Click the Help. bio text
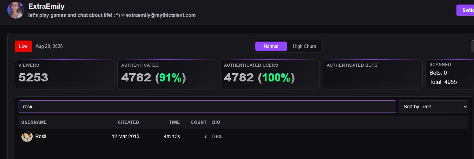474x159 pixels. point(217,136)
